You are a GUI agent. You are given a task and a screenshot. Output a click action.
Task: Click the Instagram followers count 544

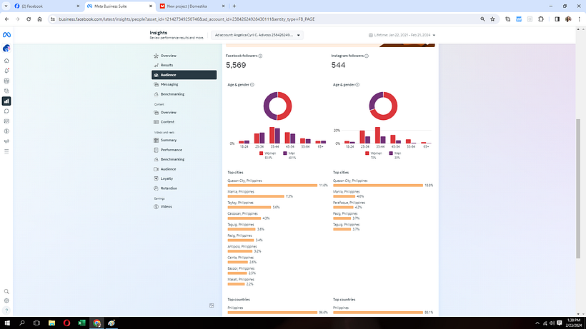click(338, 65)
